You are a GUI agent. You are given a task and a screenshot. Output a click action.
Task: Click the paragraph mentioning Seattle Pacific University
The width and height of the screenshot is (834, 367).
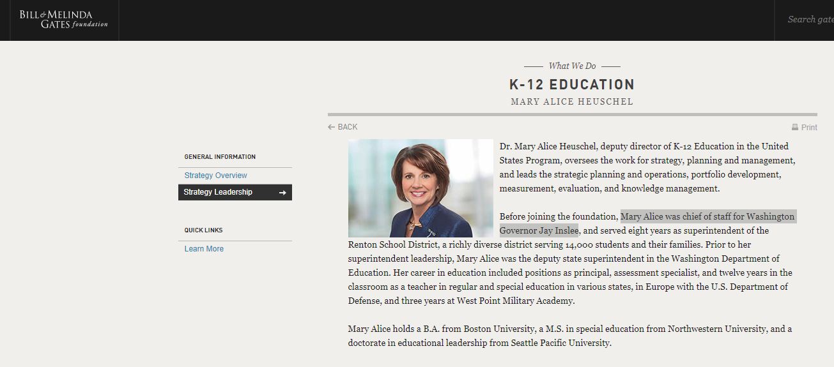pyautogui.click(x=570, y=336)
